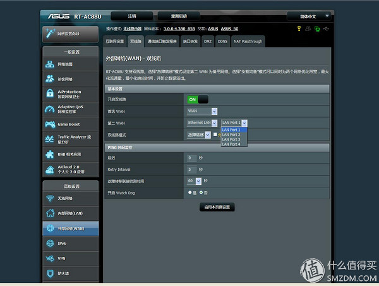
Task: Choose LAN Port 1 from list
Action: coord(234,130)
